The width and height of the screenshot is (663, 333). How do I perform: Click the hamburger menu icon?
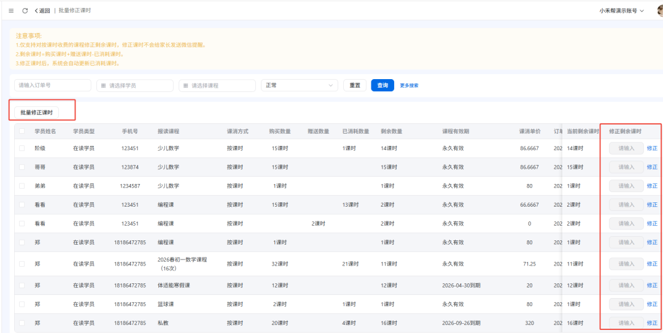pyautogui.click(x=11, y=10)
